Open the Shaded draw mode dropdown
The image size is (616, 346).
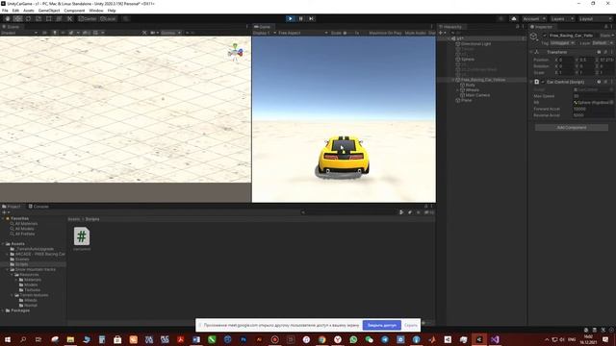pos(19,33)
